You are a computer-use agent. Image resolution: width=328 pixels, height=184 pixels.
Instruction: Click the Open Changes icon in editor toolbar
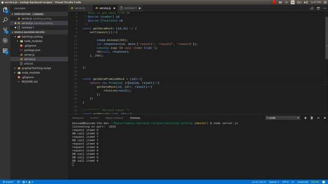(x=312, y=8)
